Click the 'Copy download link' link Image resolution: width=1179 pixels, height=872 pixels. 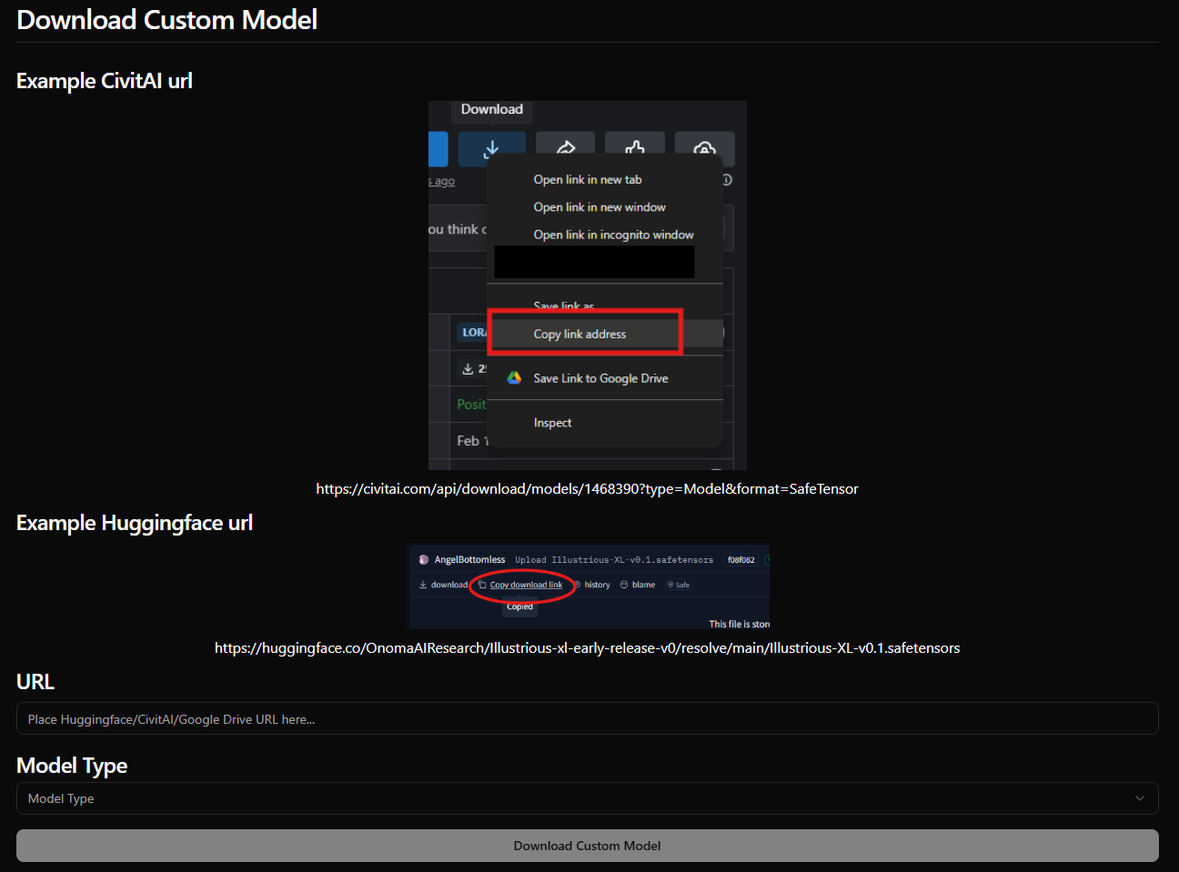coord(526,585)
